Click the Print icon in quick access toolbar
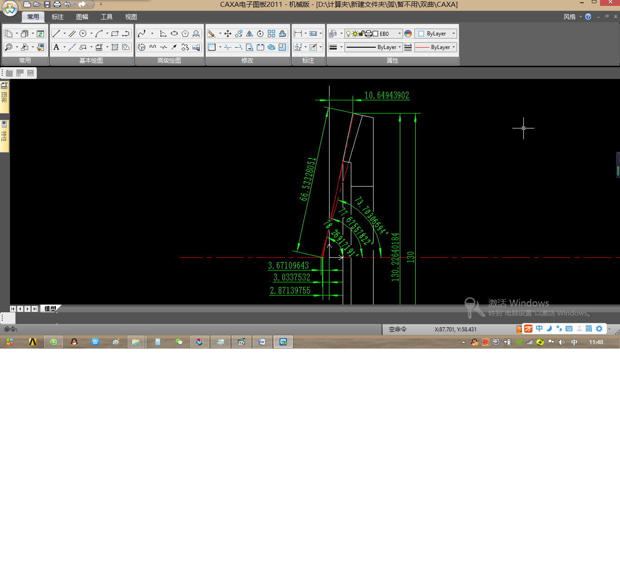This screenshot has width=620, height=581. point(57,5)
